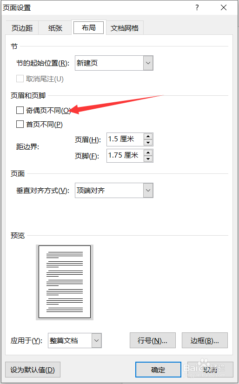Increase the 页脚 distance with up arrow

148,152
